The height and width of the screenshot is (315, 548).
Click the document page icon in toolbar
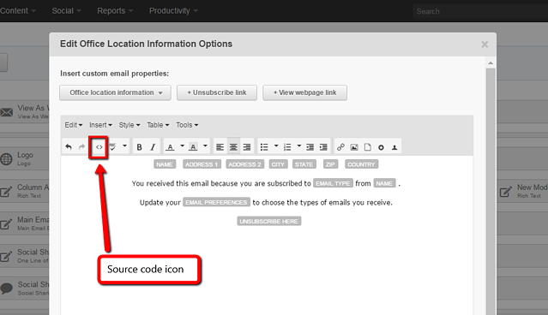click(368, 147)
